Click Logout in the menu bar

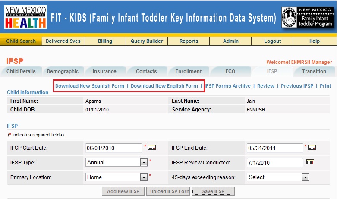click(x=272, y=41)
